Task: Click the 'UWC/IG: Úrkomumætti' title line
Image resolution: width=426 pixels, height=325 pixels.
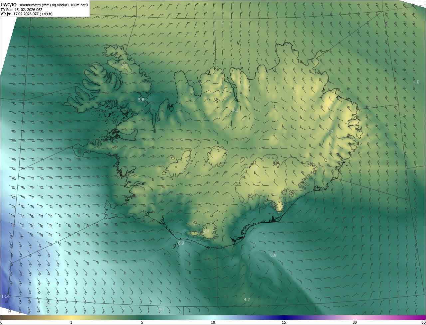Action: [45, 5]
